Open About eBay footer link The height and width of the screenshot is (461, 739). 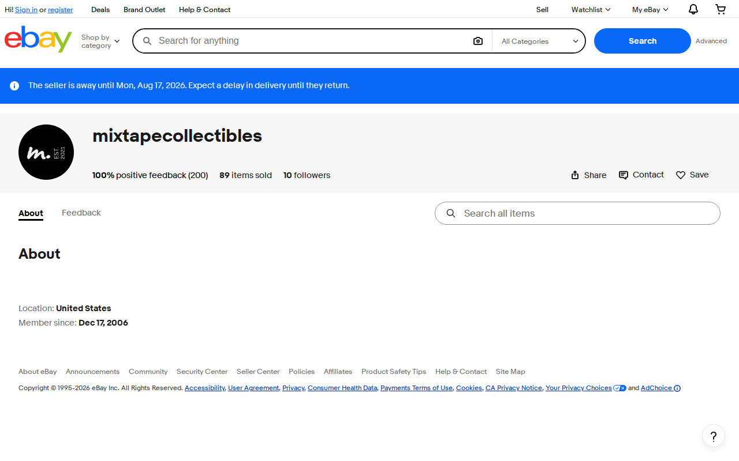tap(38, 372)
